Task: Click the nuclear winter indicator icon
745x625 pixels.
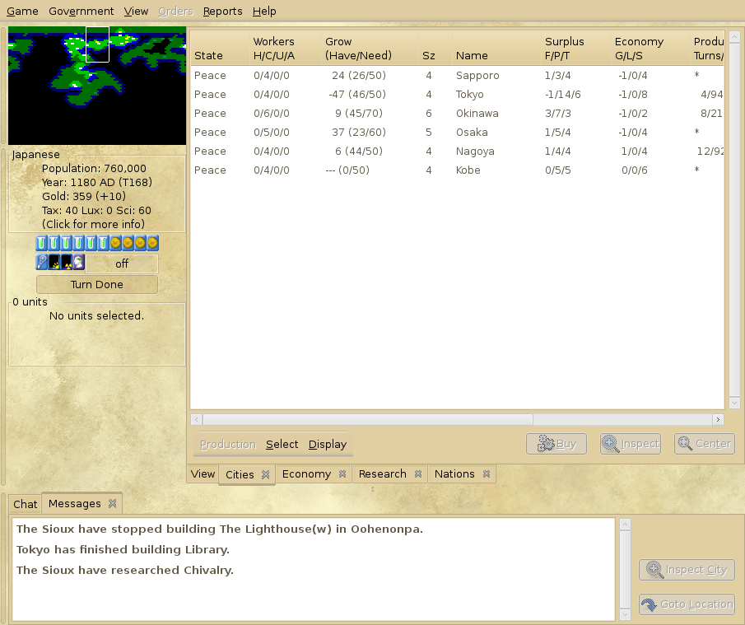Action: [x=67, y=262]
